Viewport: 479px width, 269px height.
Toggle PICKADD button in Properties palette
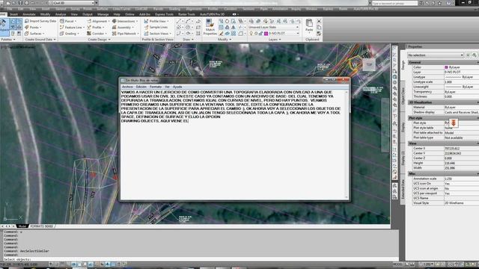click(468, 55)
